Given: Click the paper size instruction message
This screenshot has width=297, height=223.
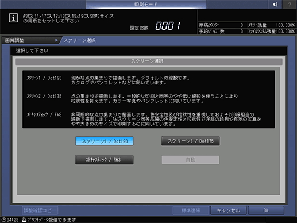Looking at the screenshot, I should 68,18.
